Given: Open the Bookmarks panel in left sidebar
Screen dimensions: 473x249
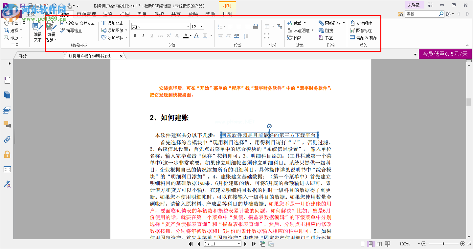Looking at the screenshot, I should coord(7,80).
